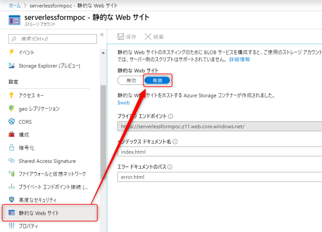Click the sidebar scroll up arrow

(103, 53)
